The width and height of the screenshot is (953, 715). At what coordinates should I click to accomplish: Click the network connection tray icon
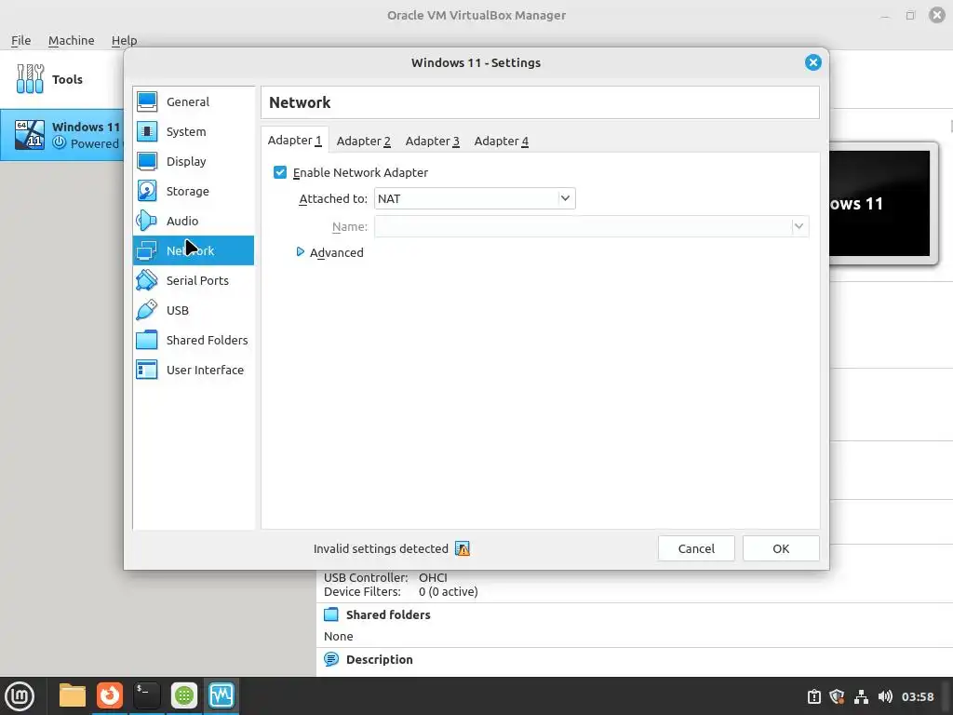(x=861, y=696)
